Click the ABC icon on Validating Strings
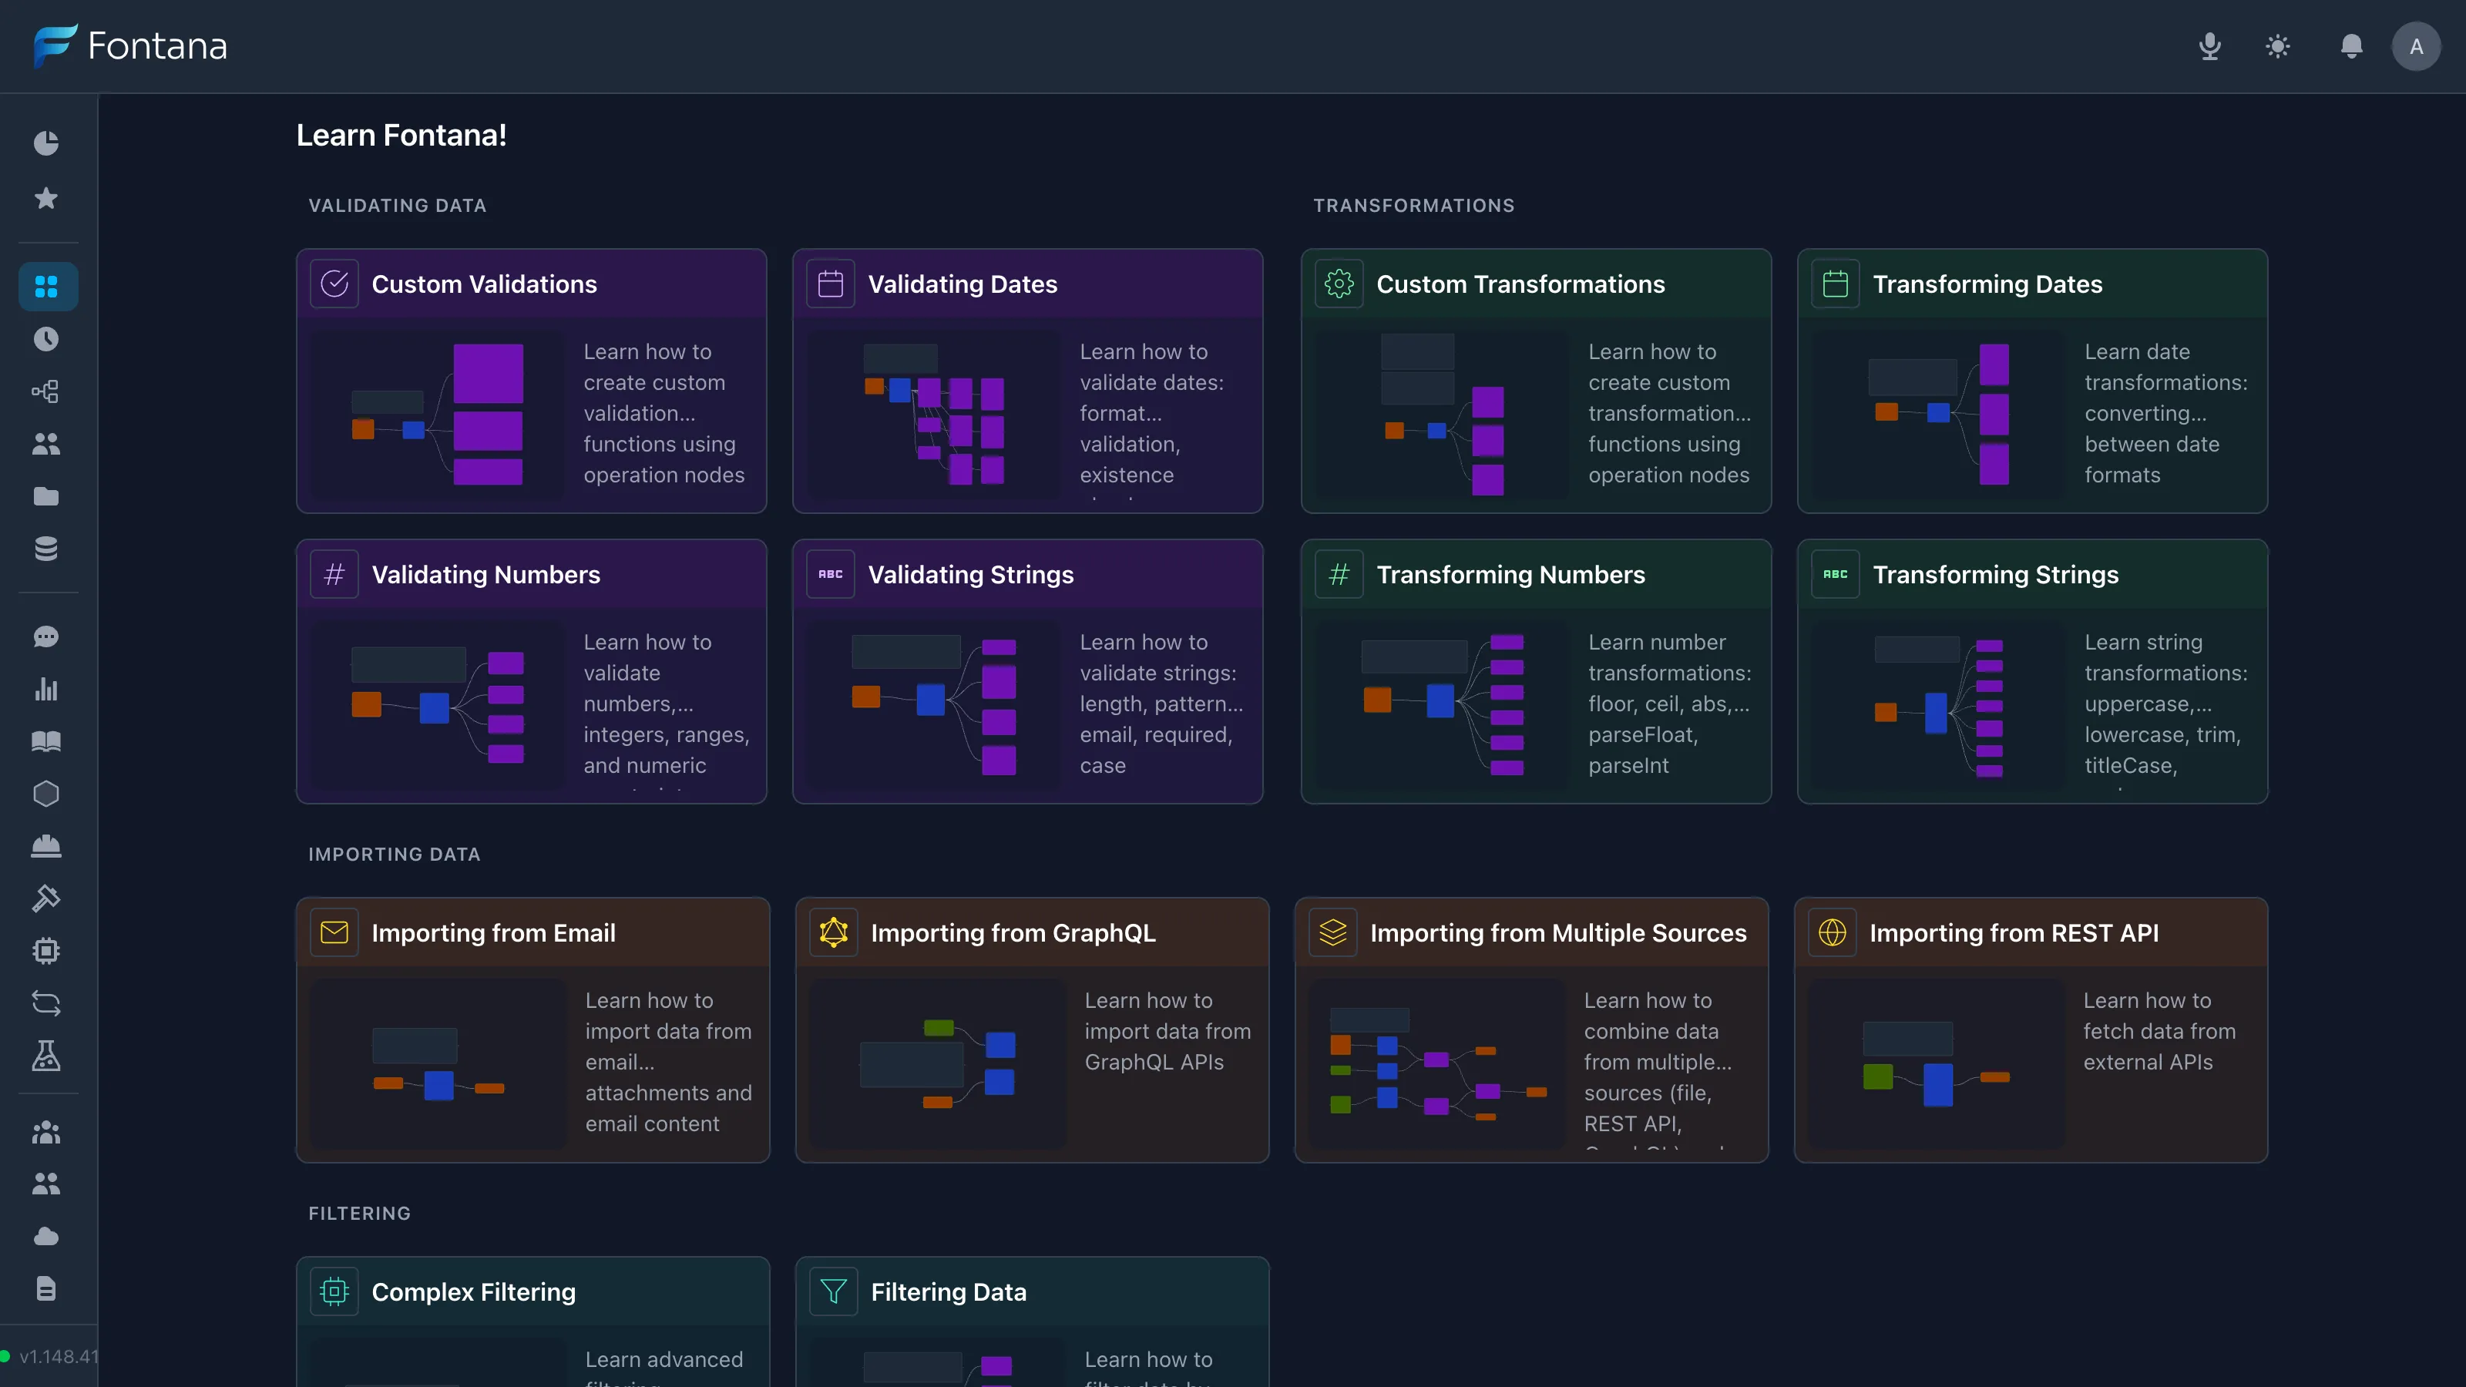 point(830,574)
